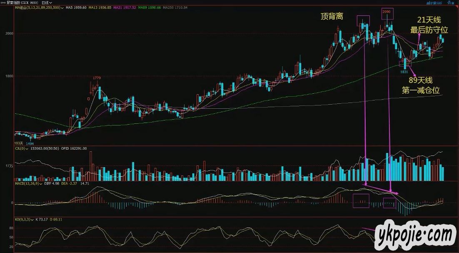Screen dimensions: 459x253
Task: Open the MACD(12,26,9) indicator dropdown
Action: pos(41,183)
